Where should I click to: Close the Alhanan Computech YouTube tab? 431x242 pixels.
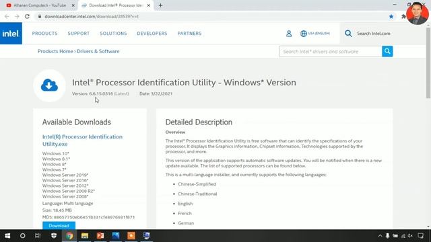pyautogui.click(x=73, y=5)
